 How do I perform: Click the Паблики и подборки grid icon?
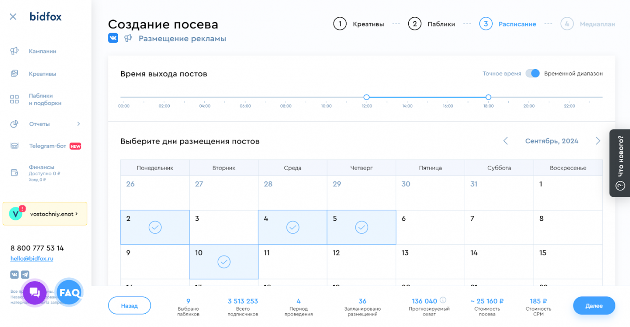tap(14, 99)
